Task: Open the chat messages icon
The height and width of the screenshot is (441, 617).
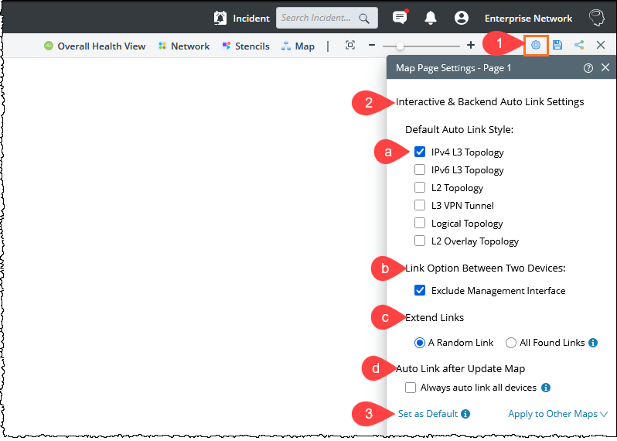Action: [x=400, y=18]
